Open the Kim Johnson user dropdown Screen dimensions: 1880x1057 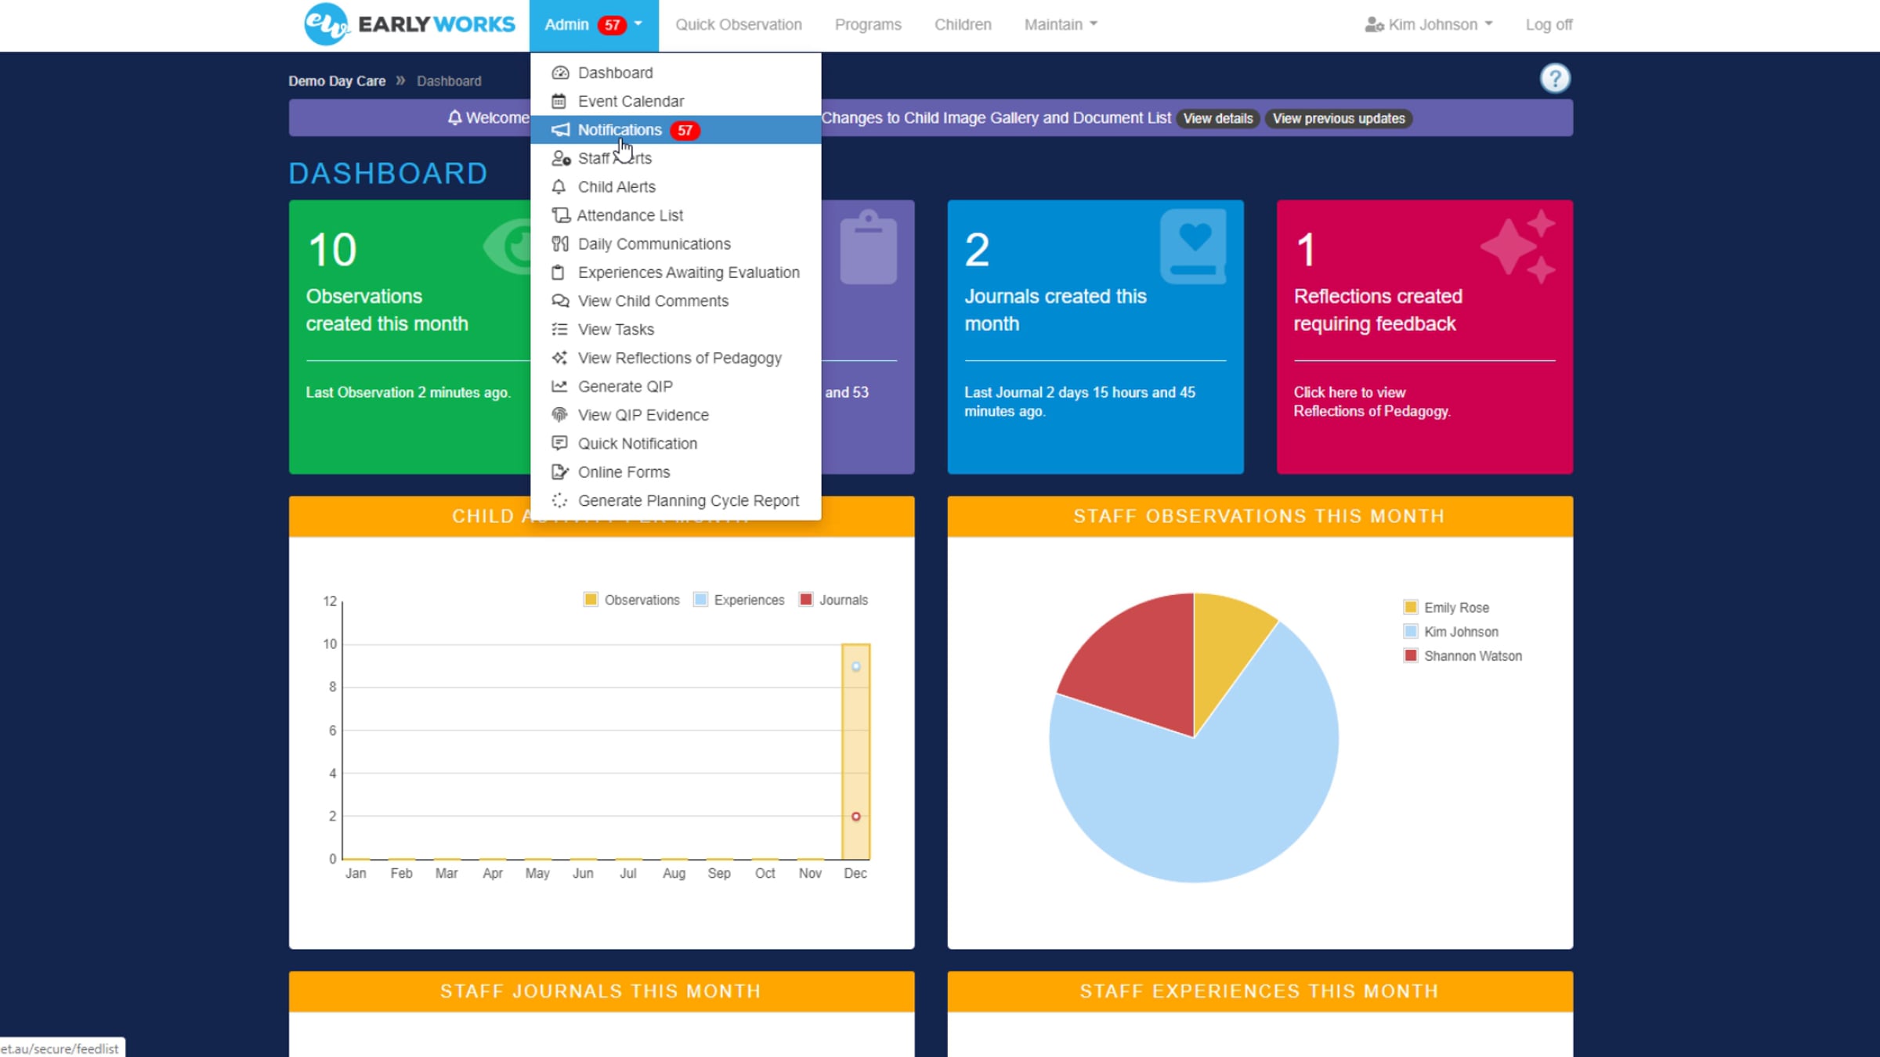[x=1429, y=25]
